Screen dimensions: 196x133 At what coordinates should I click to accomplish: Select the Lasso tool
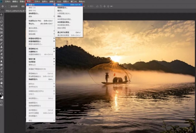[2, 21]
